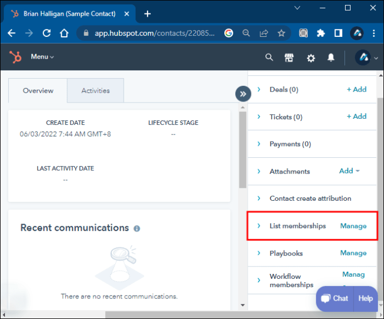Open the Attachments Add dropdown
This screenshot has width=384, height=319.
(x=349, y=171)
